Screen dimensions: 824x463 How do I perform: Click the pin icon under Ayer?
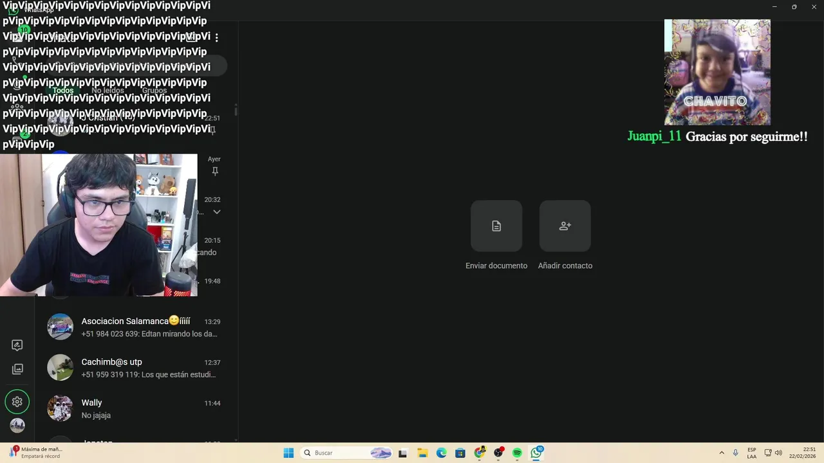click(x=215, y=171)
